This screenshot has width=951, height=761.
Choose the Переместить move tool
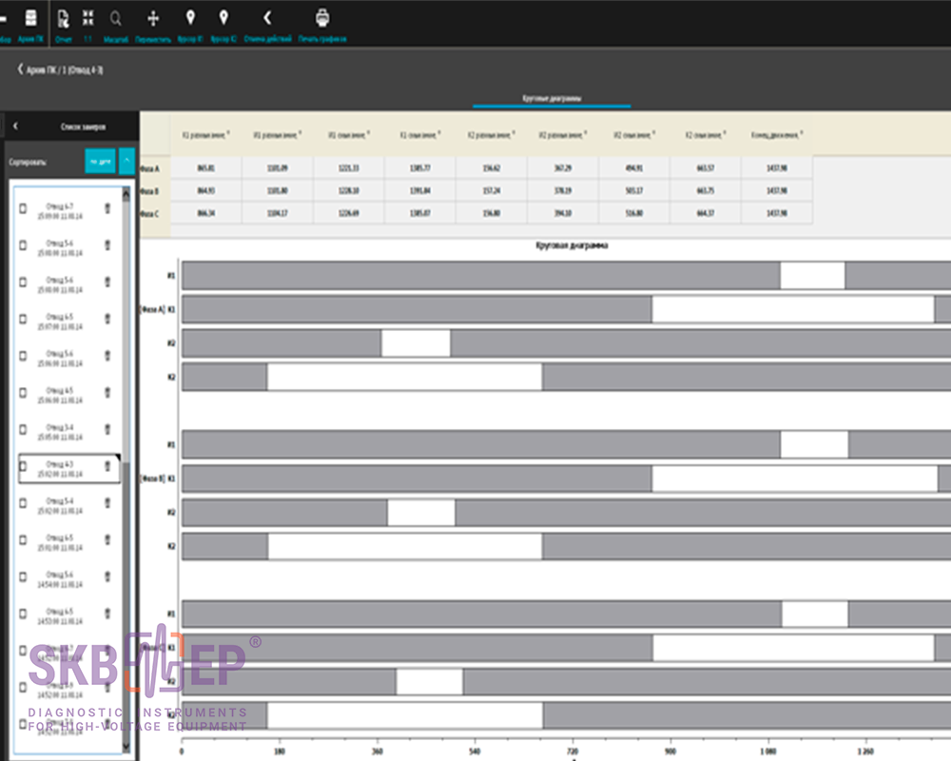(x=153, y=18)
